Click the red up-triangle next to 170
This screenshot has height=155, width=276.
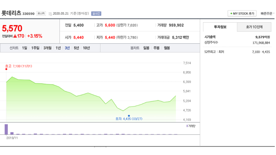point(15,36)
